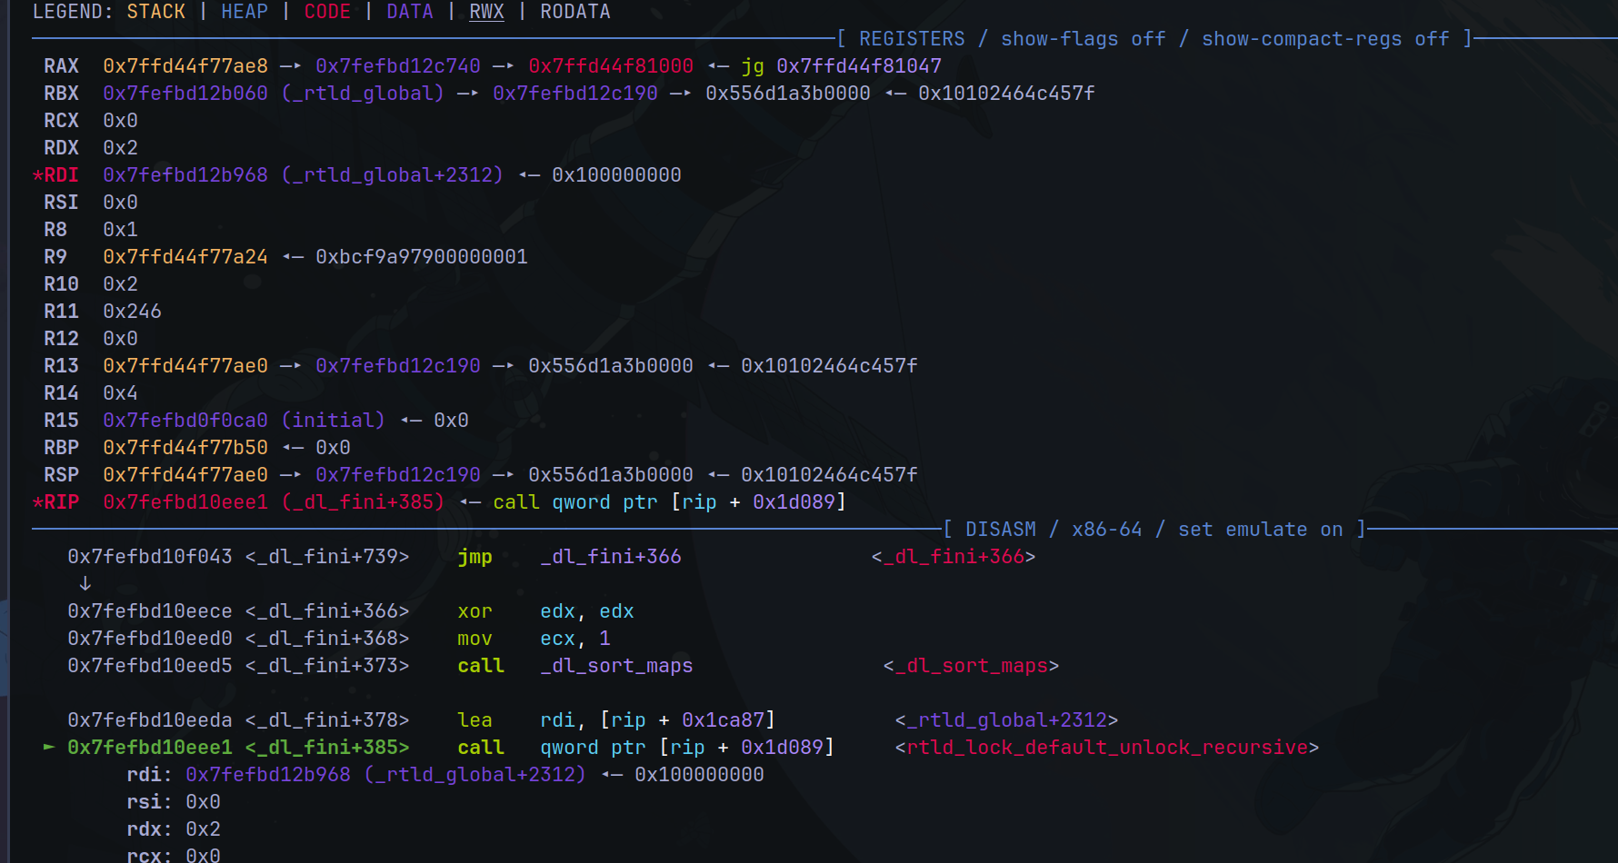Click 0x100000000 on the RDI register row
1618x863 pixels.
(x=616, y=175)
